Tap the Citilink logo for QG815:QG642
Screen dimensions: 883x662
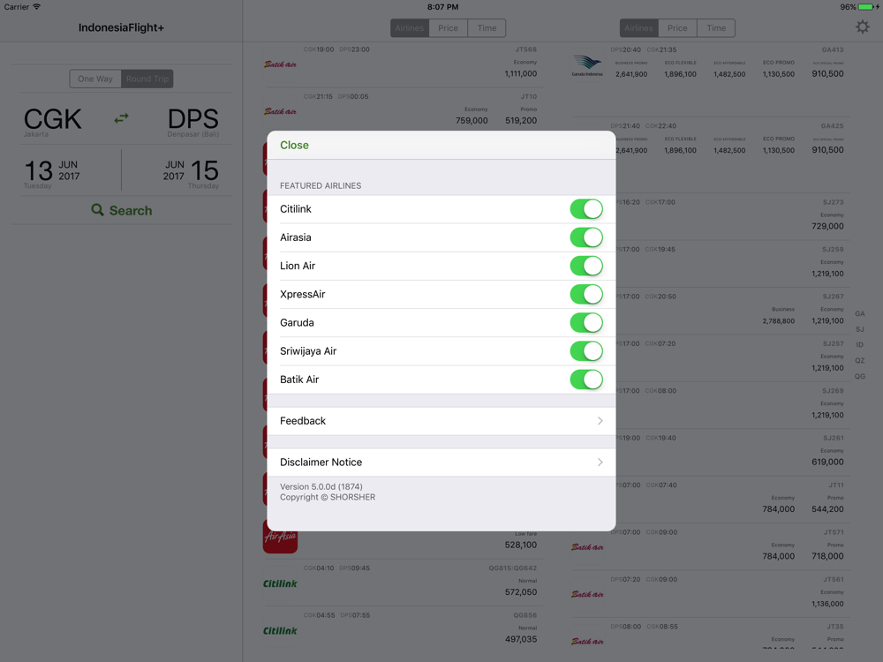[x=280, y=583]
